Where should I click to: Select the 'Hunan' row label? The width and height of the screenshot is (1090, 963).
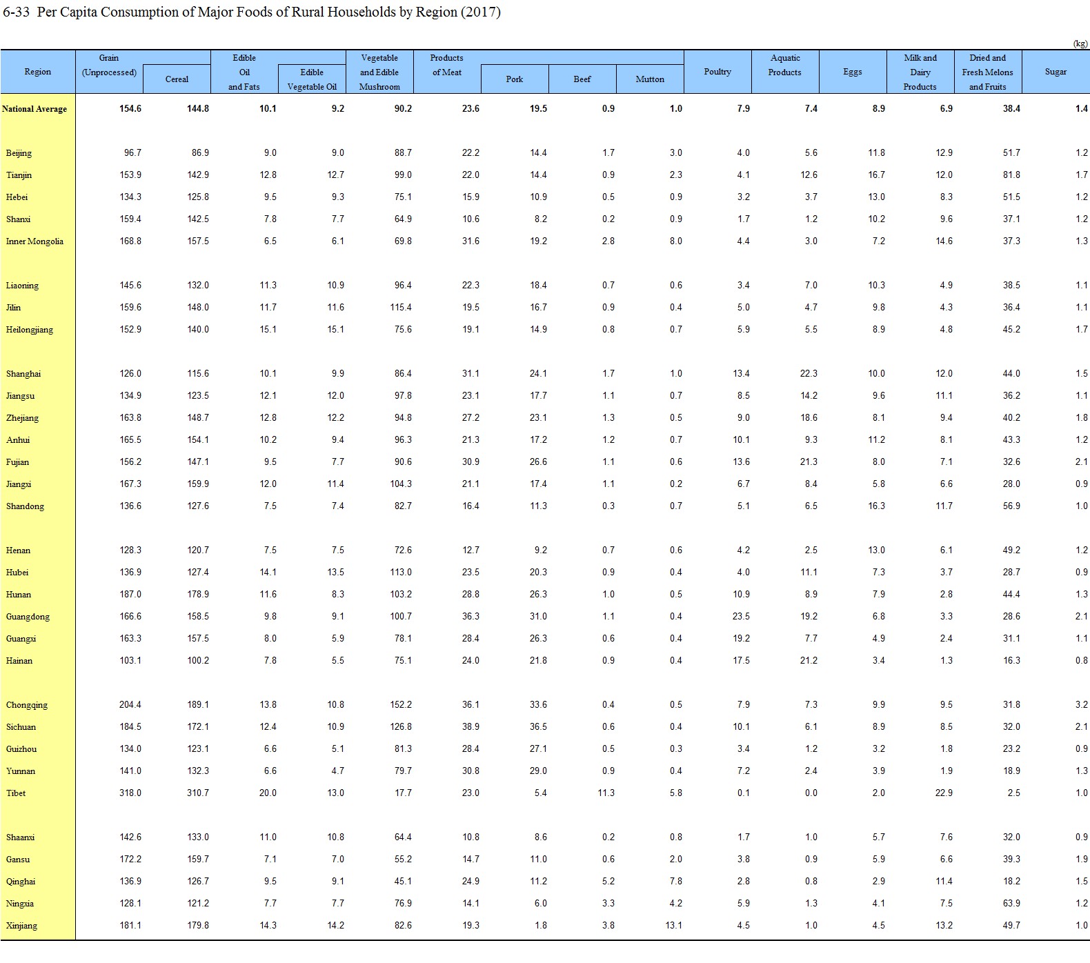pyautogui.click(x=19, y=595)
